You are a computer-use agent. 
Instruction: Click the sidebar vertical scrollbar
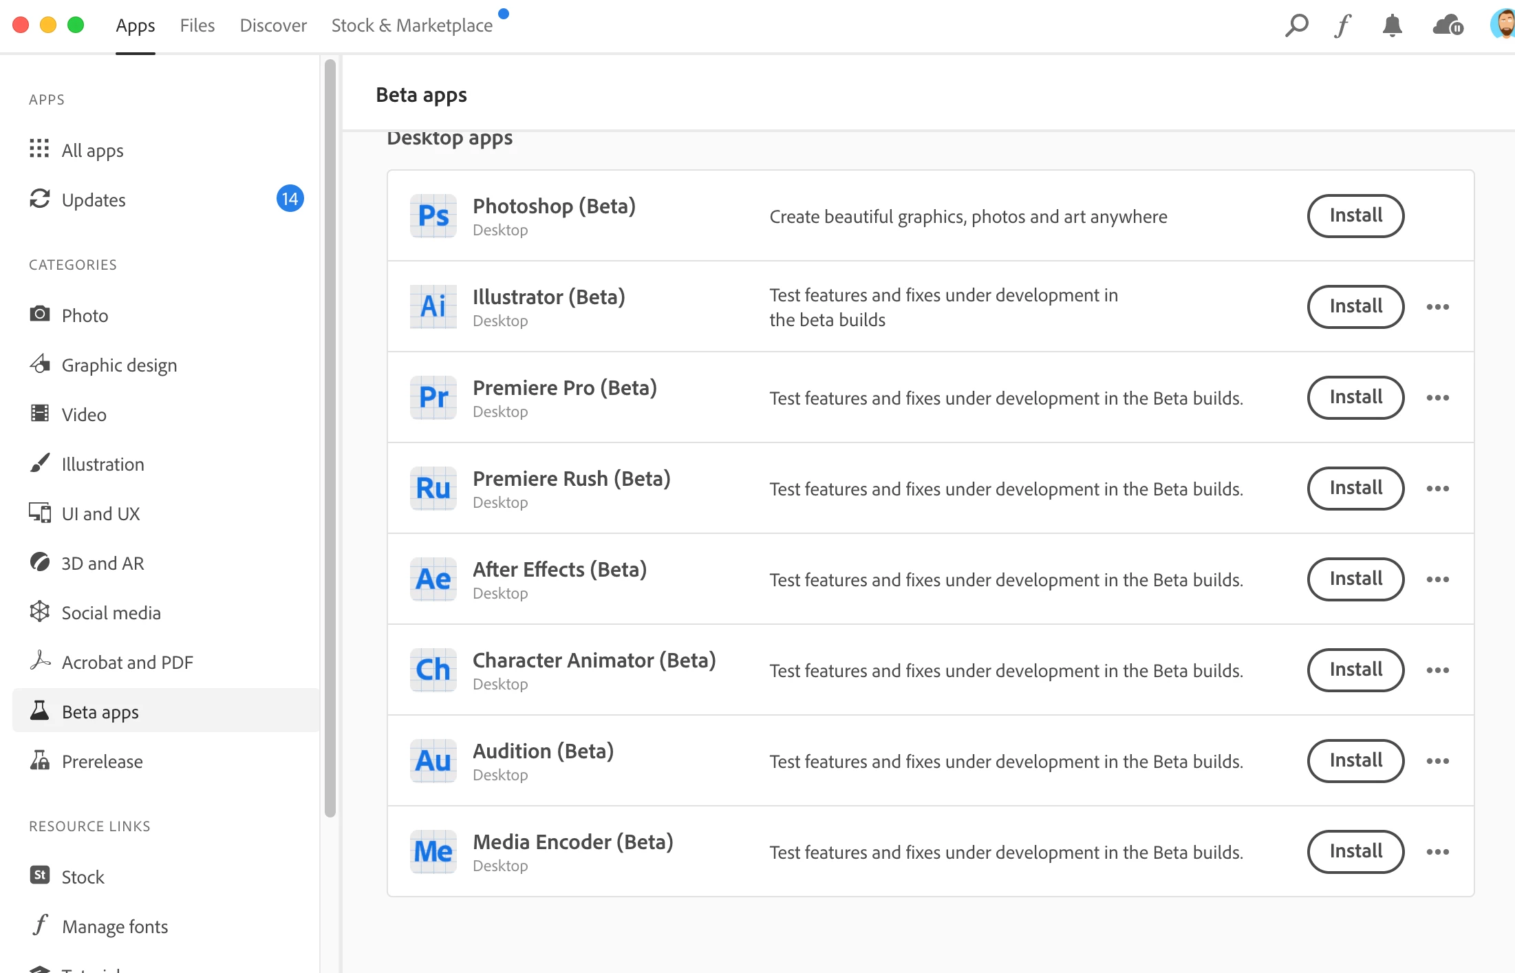click(x=330, y=438)
